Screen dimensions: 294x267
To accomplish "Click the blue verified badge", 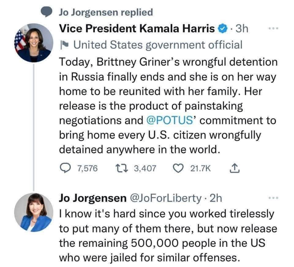I will pyautogui.click(x=223, y=29).
